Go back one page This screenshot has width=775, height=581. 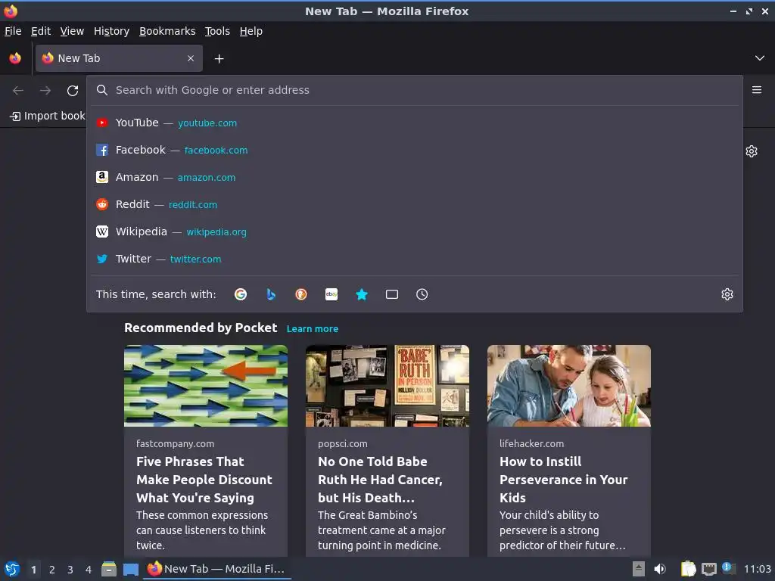point(18,91)
